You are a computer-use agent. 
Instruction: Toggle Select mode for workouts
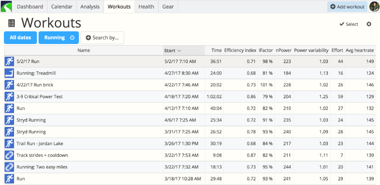tap(349, 24)
